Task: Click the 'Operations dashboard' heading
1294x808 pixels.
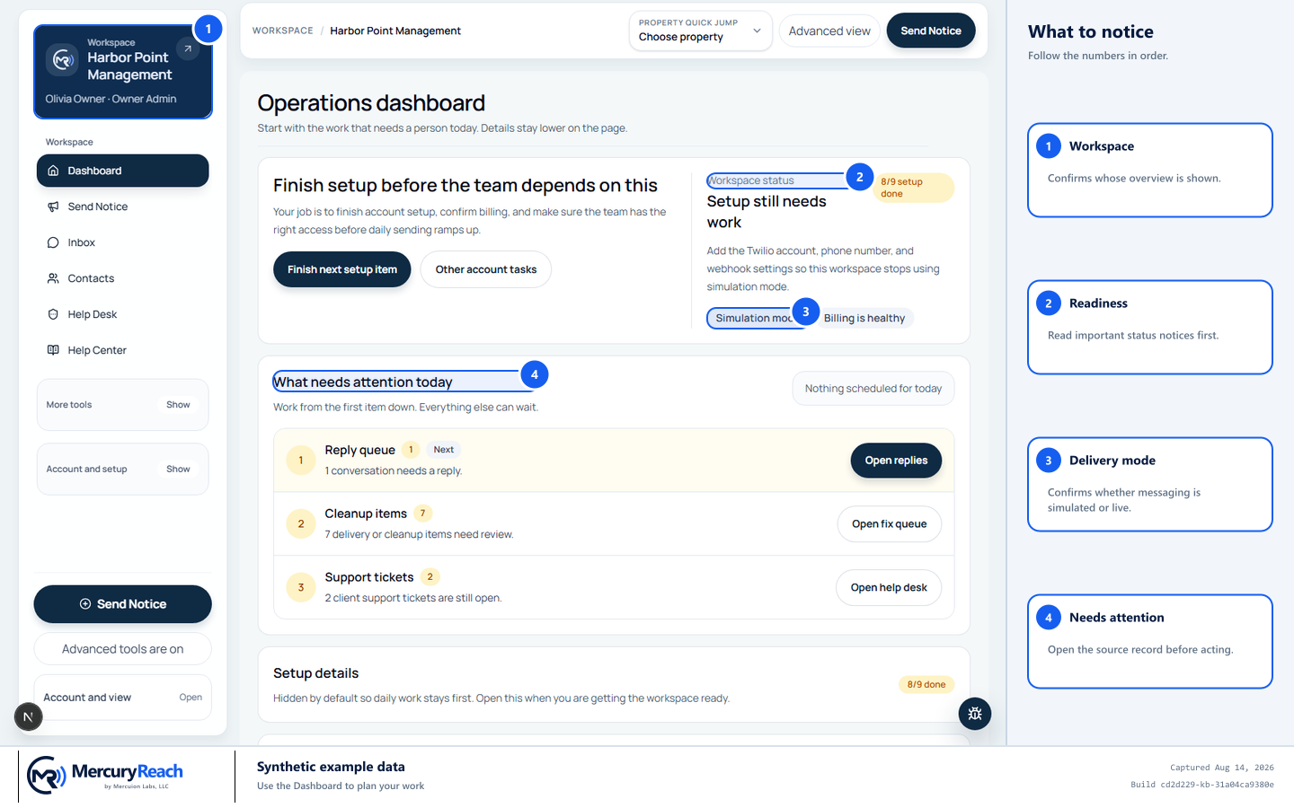Action: click(371, 103)
